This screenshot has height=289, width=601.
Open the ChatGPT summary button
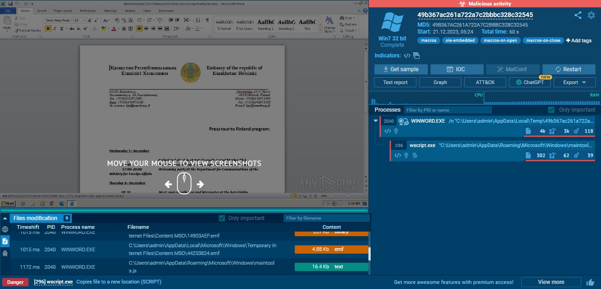(530, 82)
